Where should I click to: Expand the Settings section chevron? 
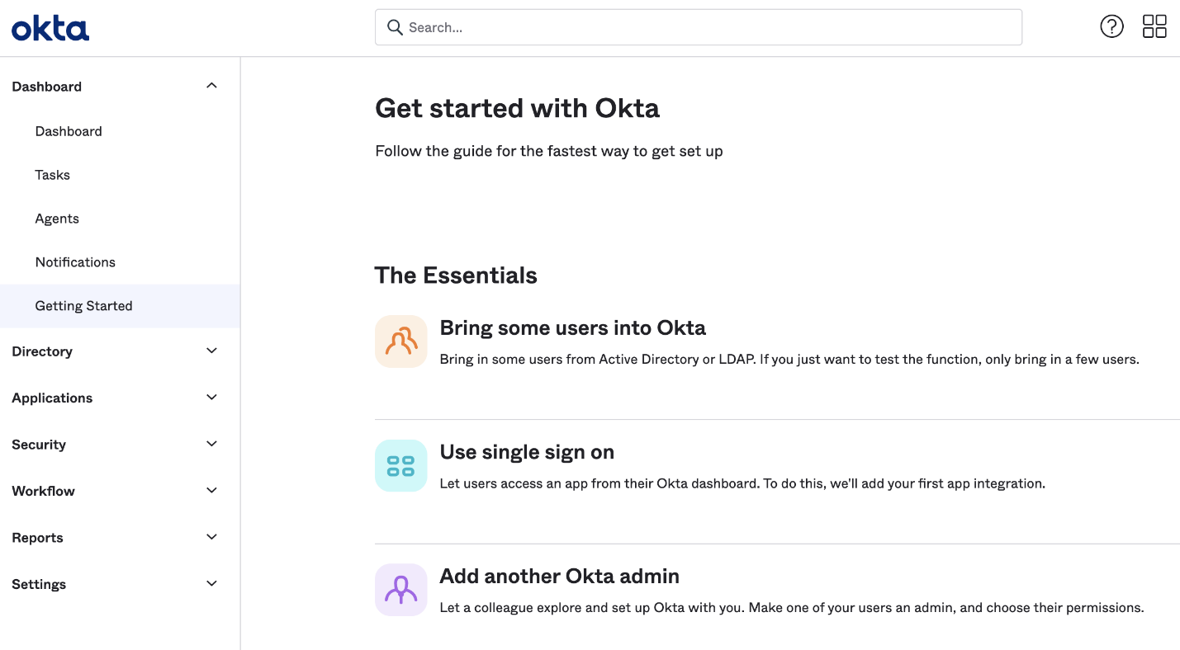[212, 583]
